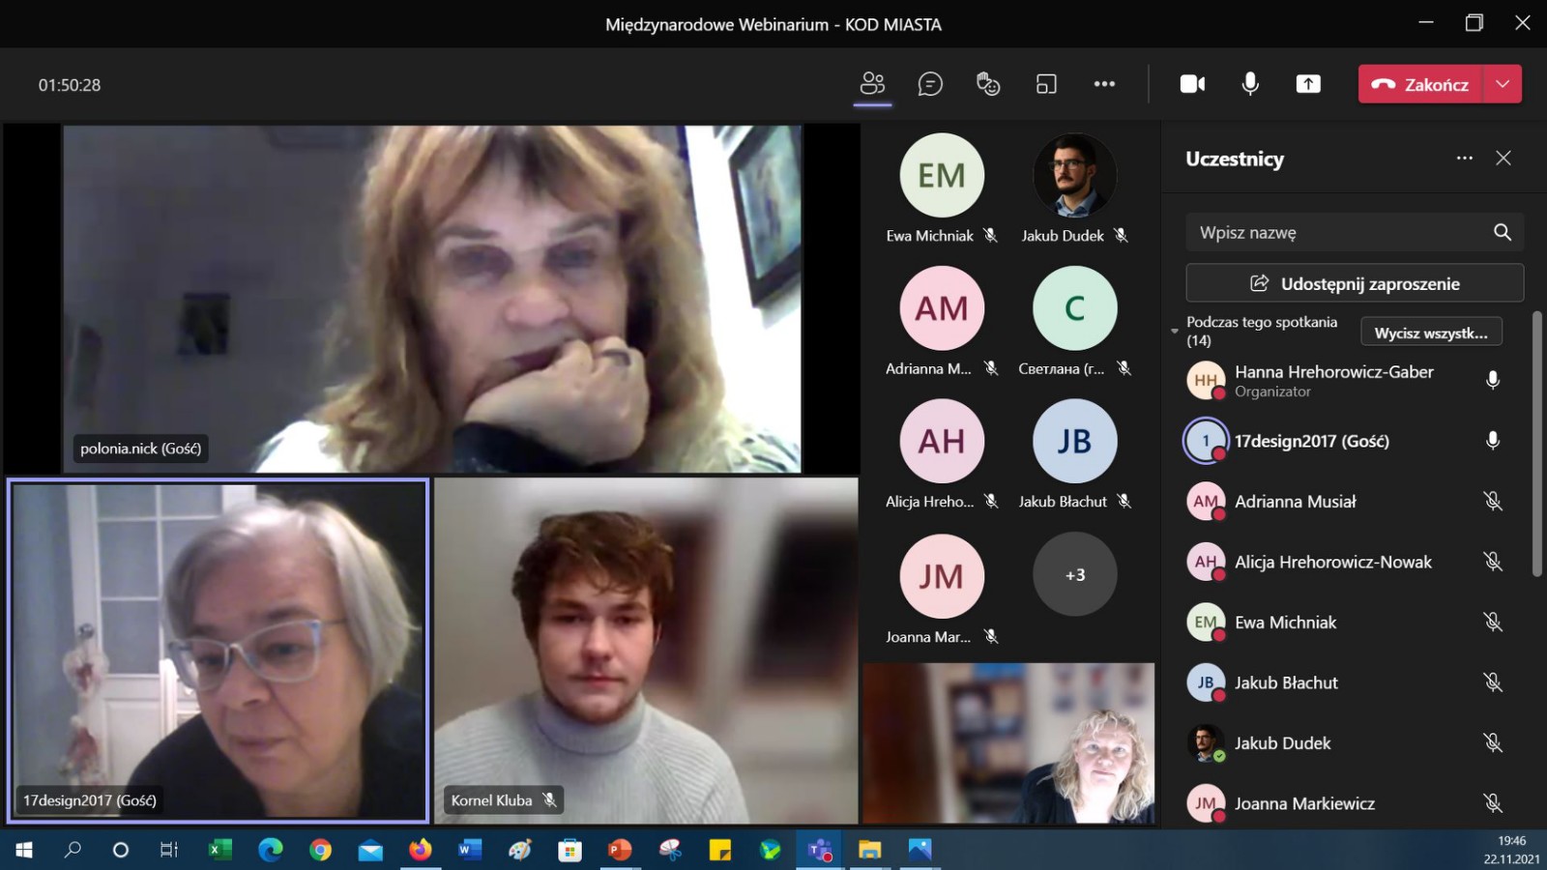Viewport: 1547px width, 870px height.
Task: Select Jakub Dudek in participants list
Action: click(x=1282, y=743)
